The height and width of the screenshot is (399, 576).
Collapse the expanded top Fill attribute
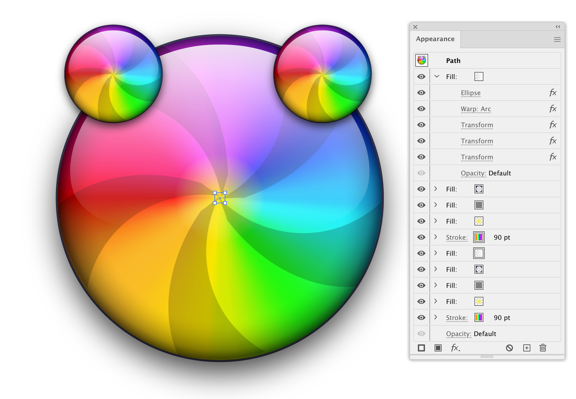point(437,76)
